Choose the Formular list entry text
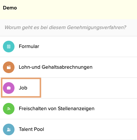Viewport: 137px width, 140px height. click(29, 47)
